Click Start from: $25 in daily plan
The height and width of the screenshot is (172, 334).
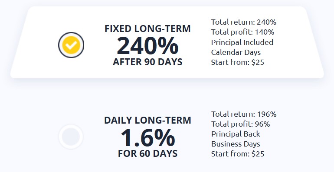[x=238, y=154]
